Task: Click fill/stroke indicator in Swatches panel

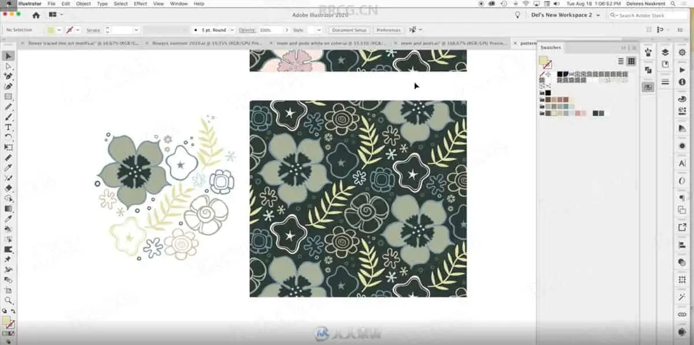Action: [545, 62]
